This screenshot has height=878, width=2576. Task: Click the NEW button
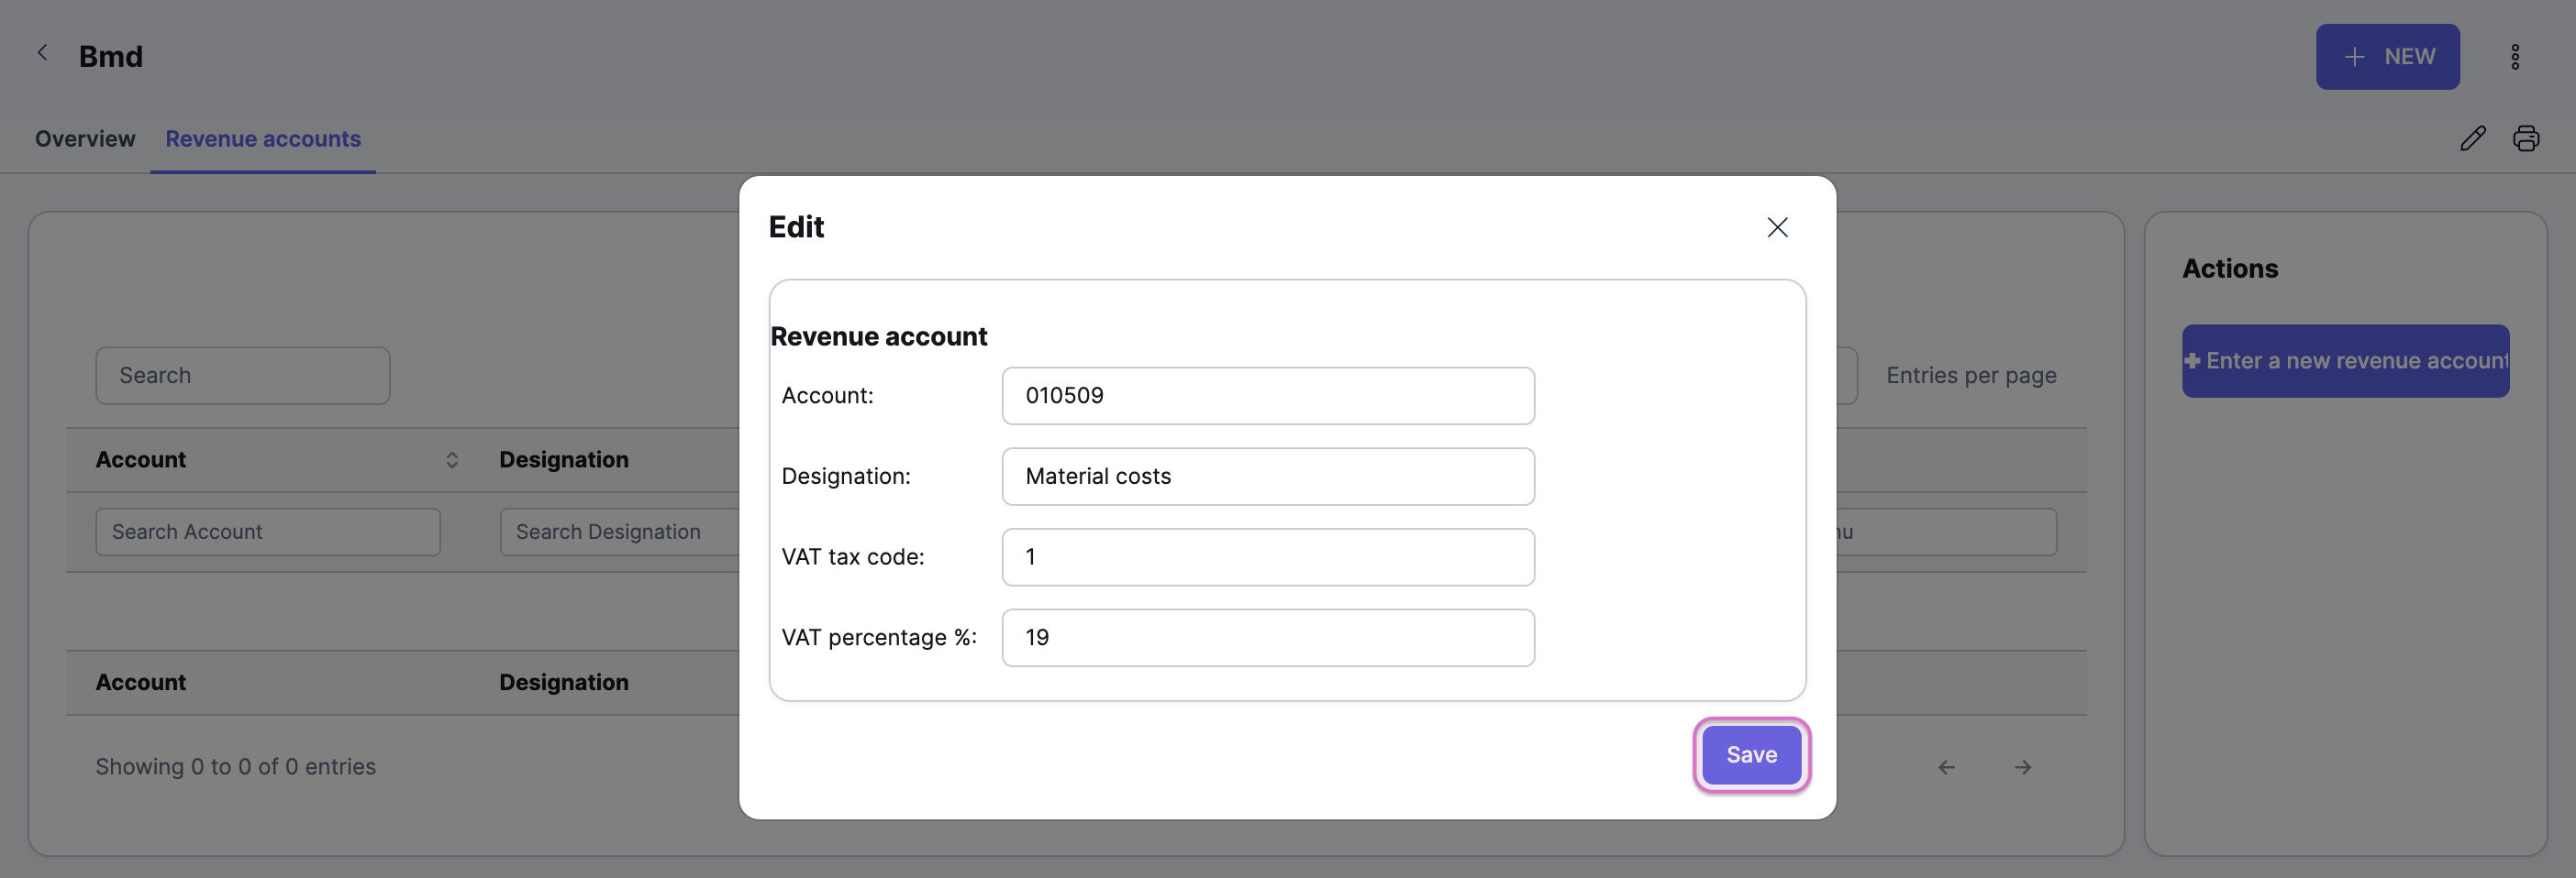pyautogui.click(x=2387, y=57)
